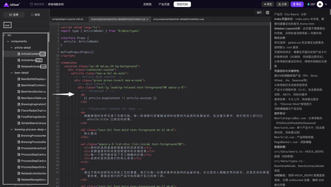Click the UXbot logo icon
The height and width of the screenshot is (187, 331).
click(6, 4)
